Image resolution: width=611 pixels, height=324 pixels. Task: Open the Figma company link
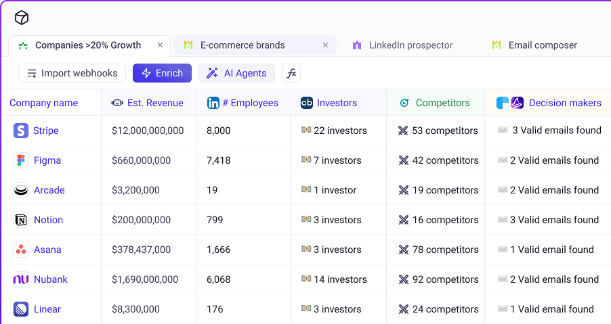coord(47,160)
